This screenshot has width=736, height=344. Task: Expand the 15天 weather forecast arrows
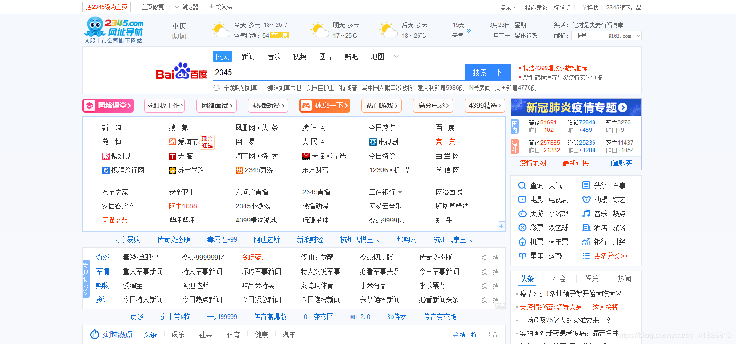tap(468, 31)
